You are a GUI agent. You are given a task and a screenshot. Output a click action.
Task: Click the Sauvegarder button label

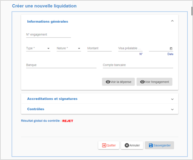pyautogui.click(x=162, y=145)
